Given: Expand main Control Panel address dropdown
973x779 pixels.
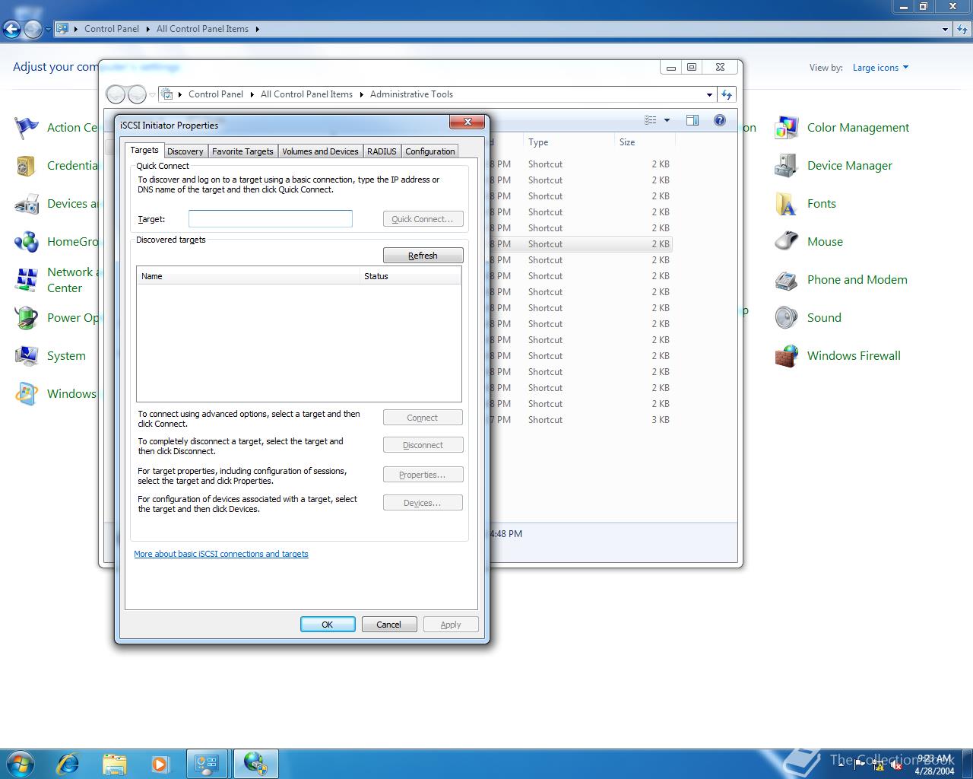Looking at the screenshot, I should pyautogui.click(x=945, y=30).
